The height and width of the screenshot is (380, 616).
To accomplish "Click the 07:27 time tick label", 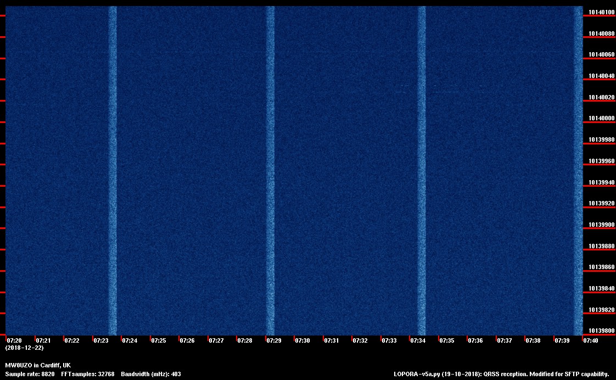I will [x=216, y=340].
